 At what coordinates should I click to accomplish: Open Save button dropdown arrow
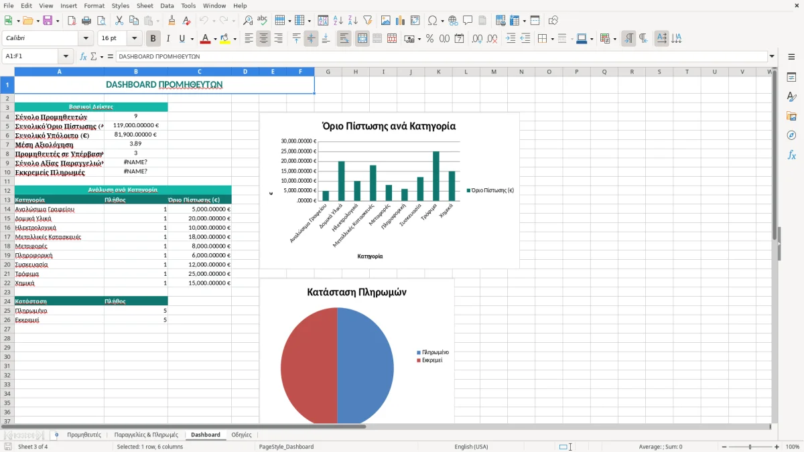point(58,21)
